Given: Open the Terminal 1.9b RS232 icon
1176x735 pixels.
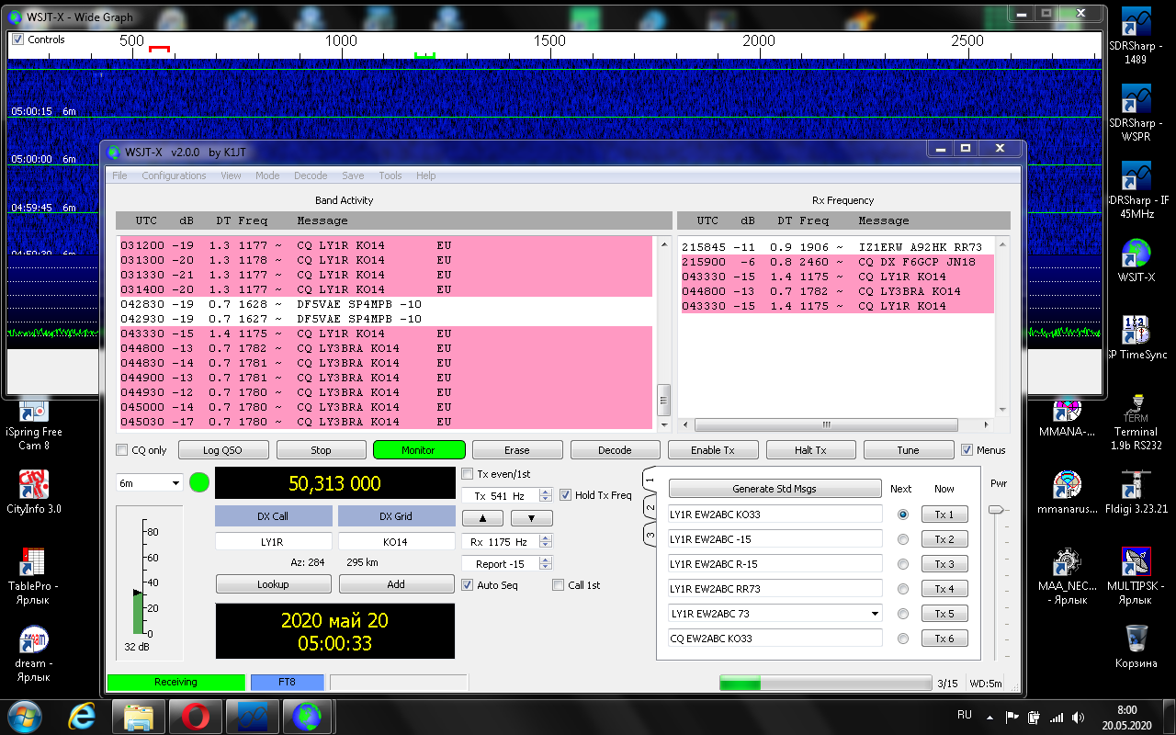Looking at the screenshot, I should coord(1136,409).
